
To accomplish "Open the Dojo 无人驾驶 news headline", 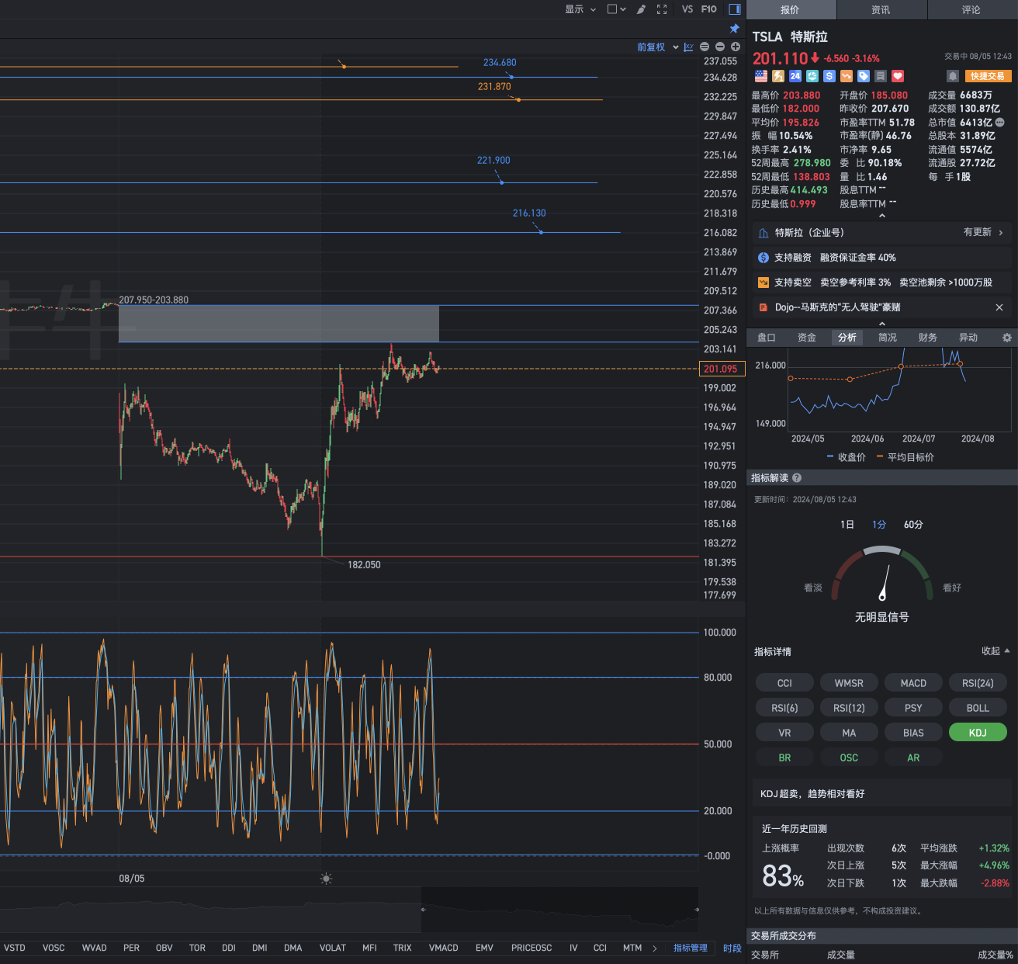I will 838,307.
